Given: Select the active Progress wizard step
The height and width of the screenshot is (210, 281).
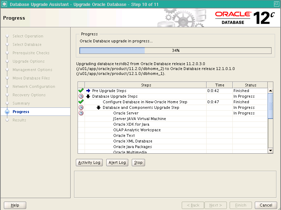Looking at the screenshot, I should coord(21,112).
